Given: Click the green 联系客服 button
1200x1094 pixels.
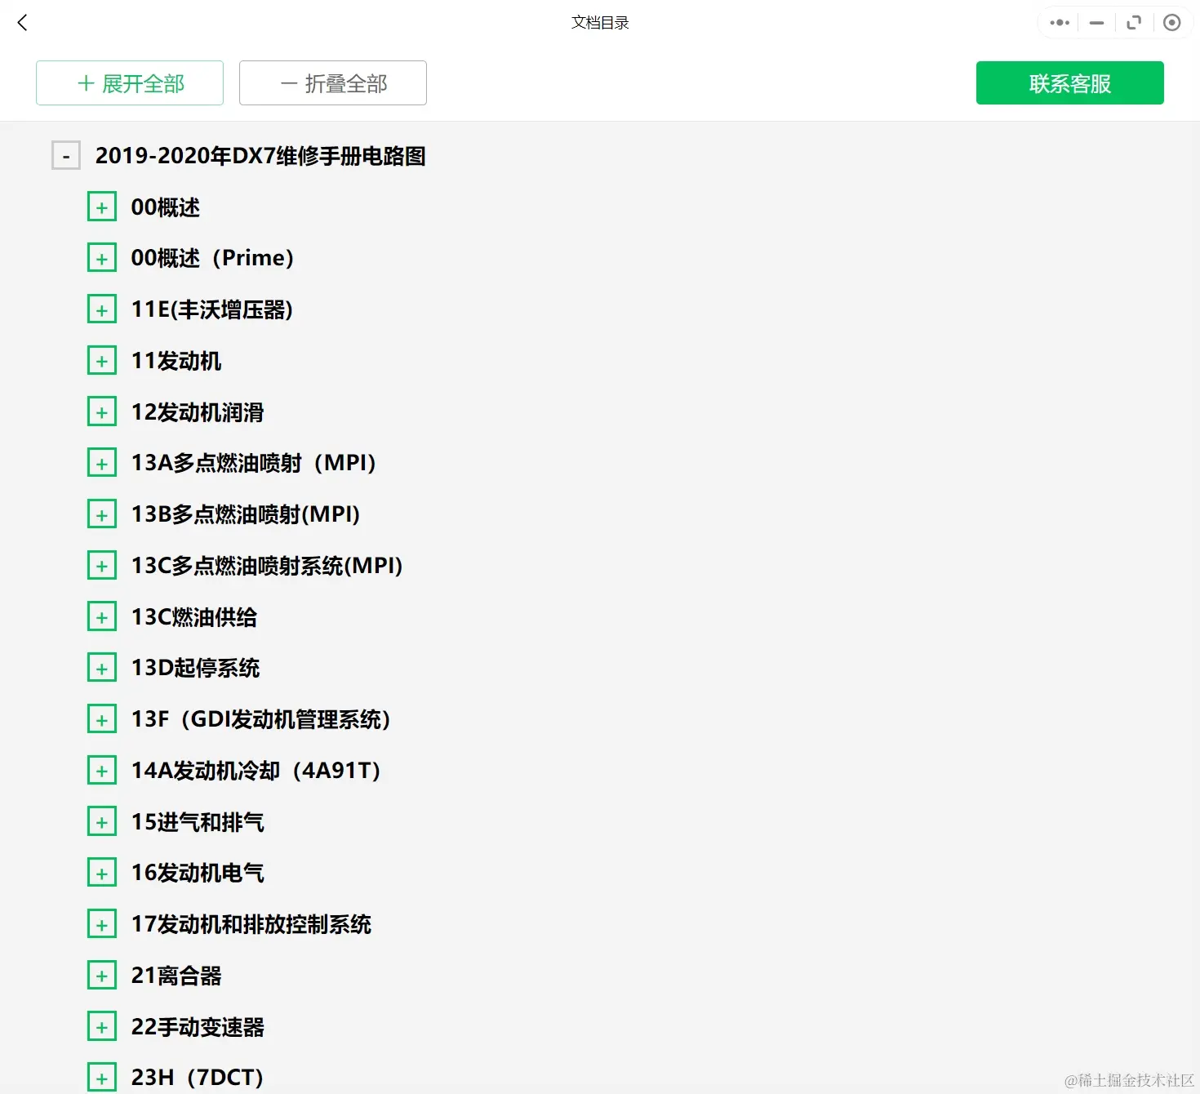Looking at the screenshot, I should [1069, 82].
